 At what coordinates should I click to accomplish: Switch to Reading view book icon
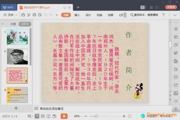coord(48,116)
